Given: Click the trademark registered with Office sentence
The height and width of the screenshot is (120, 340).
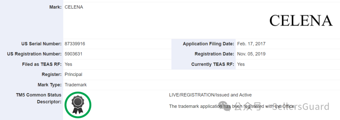Looking at the screenshot, I should [x=232, y=106].
